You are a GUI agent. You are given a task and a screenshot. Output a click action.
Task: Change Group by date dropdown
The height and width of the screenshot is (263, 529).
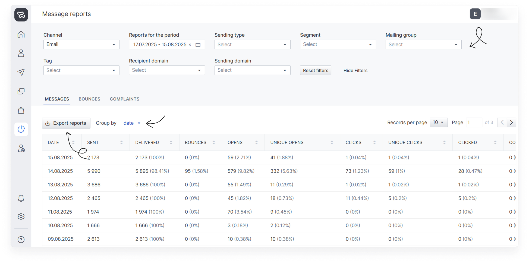(132, 123)
